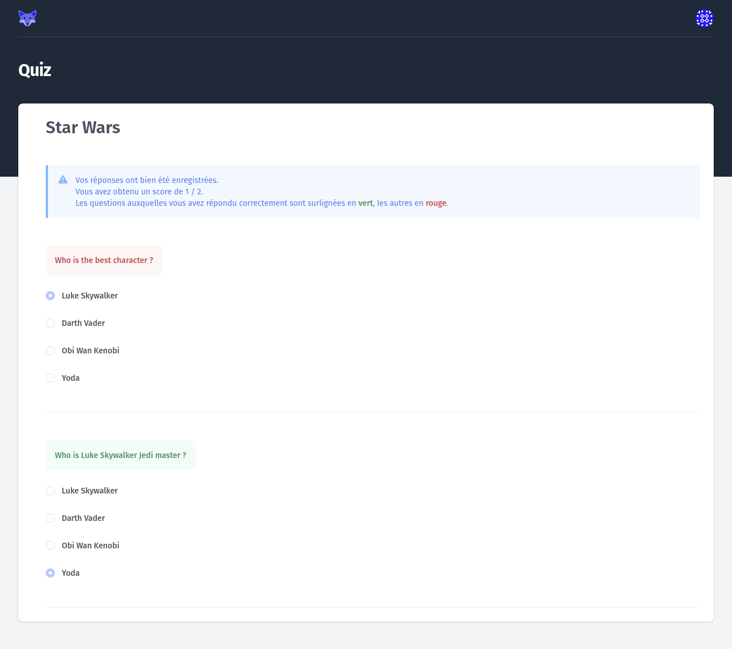Viewport: 732px width, 649px height.
Task: Click the 'Darth Vader' label under the first question
Action: click(x=83, y=323)
